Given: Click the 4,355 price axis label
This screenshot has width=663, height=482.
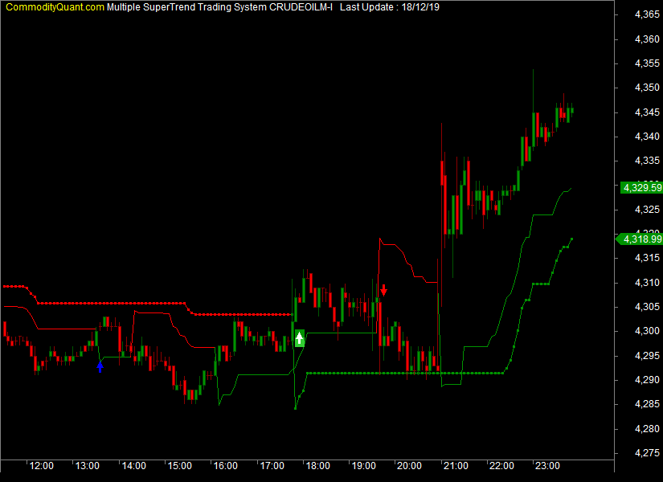Looking at the screenshot, I should point(647,63).
